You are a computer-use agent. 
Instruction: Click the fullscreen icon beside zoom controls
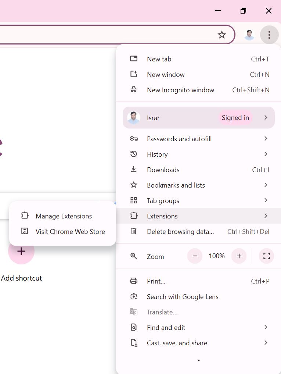point(267,256)
